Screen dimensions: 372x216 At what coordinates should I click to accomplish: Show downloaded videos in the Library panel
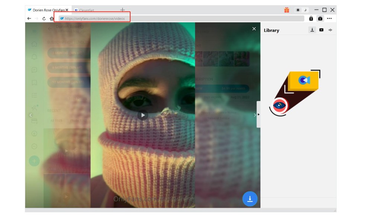click(321, 30)
